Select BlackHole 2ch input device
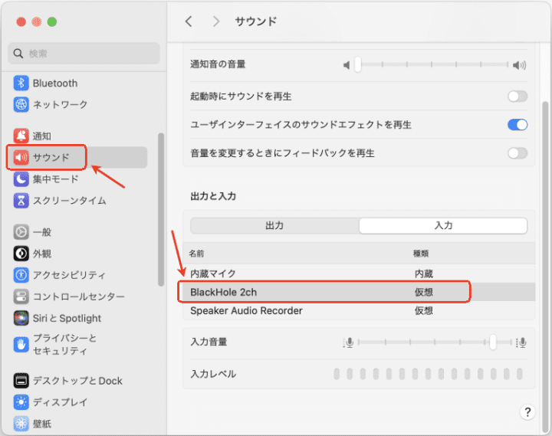The height and width of the screenshot is (436, 552). [359, 292]
